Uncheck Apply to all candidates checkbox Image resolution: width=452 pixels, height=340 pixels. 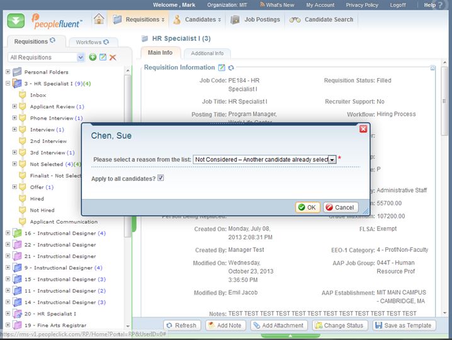click(x=161, y=178)
